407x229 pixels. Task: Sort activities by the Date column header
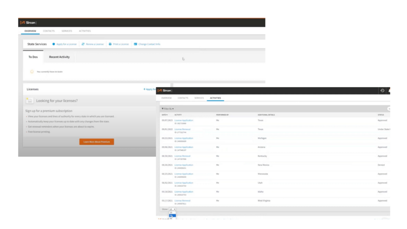click(x=165, y=115)
